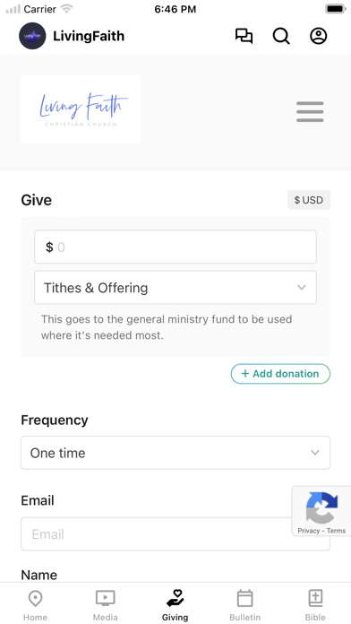Open the Bulletin tab
This screenshot has height=624, width=351.
tap(244, 605)
